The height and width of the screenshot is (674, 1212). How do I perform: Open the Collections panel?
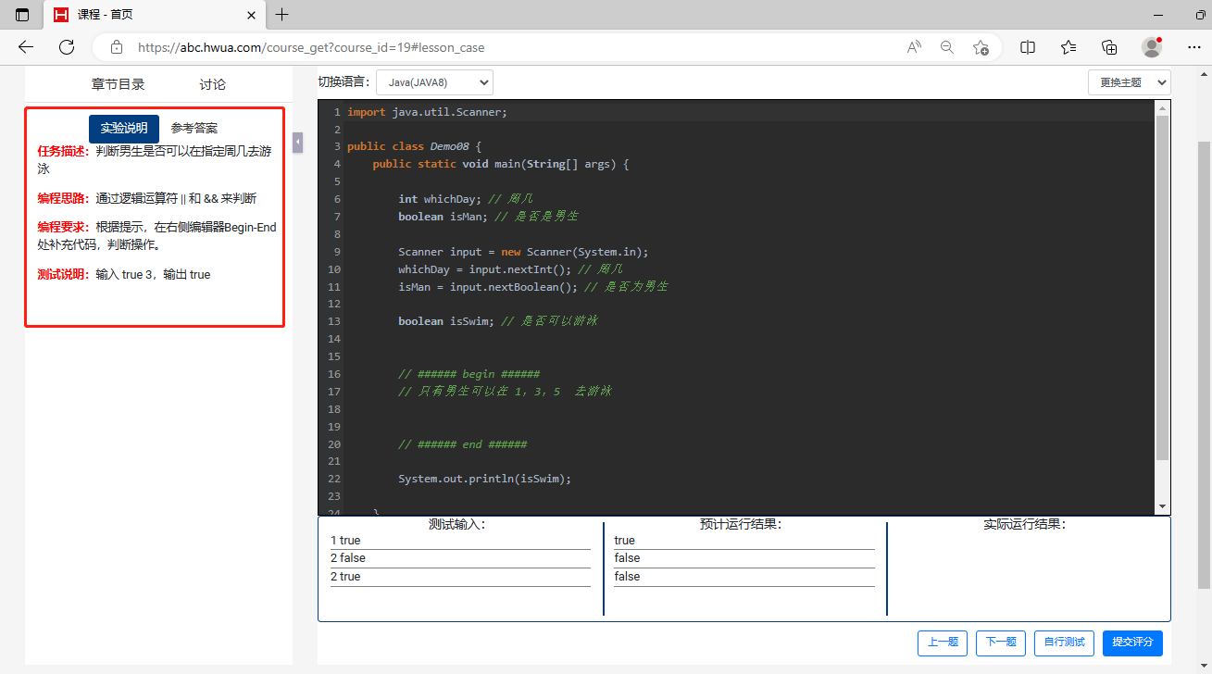(x=1109, y=47)
